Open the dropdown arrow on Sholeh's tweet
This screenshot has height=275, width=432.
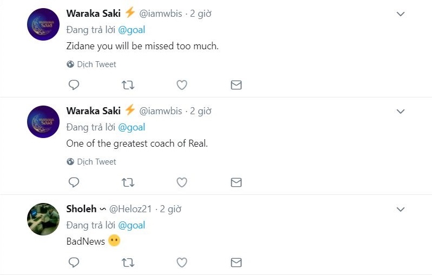pos(401,209)
